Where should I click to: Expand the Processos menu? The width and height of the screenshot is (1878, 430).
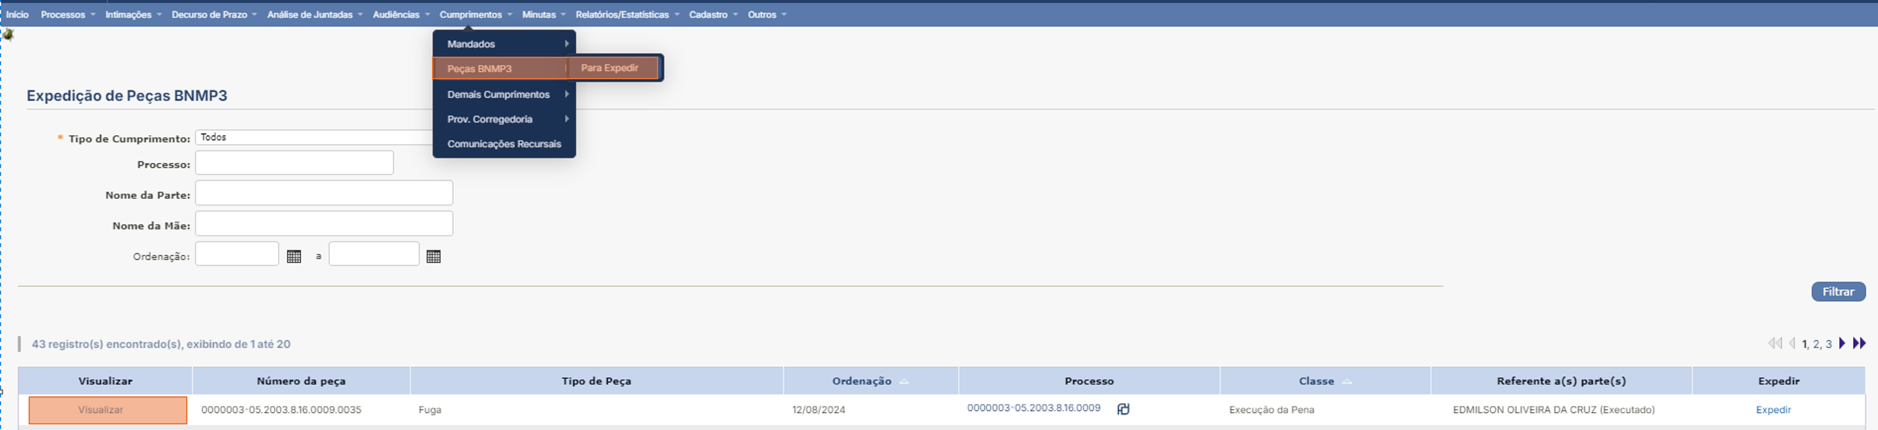click(x=68, y=14)
